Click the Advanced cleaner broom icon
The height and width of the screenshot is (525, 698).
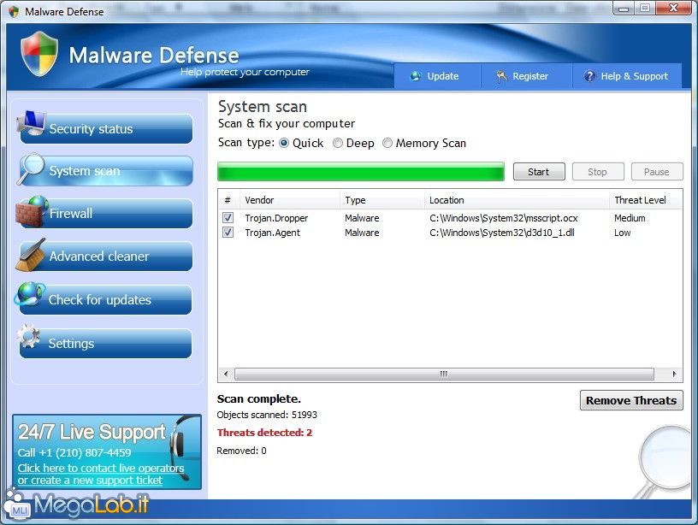click(30, 255)
